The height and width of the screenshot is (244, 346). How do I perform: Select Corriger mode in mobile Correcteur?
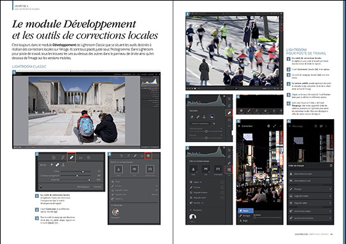(245, 216)
